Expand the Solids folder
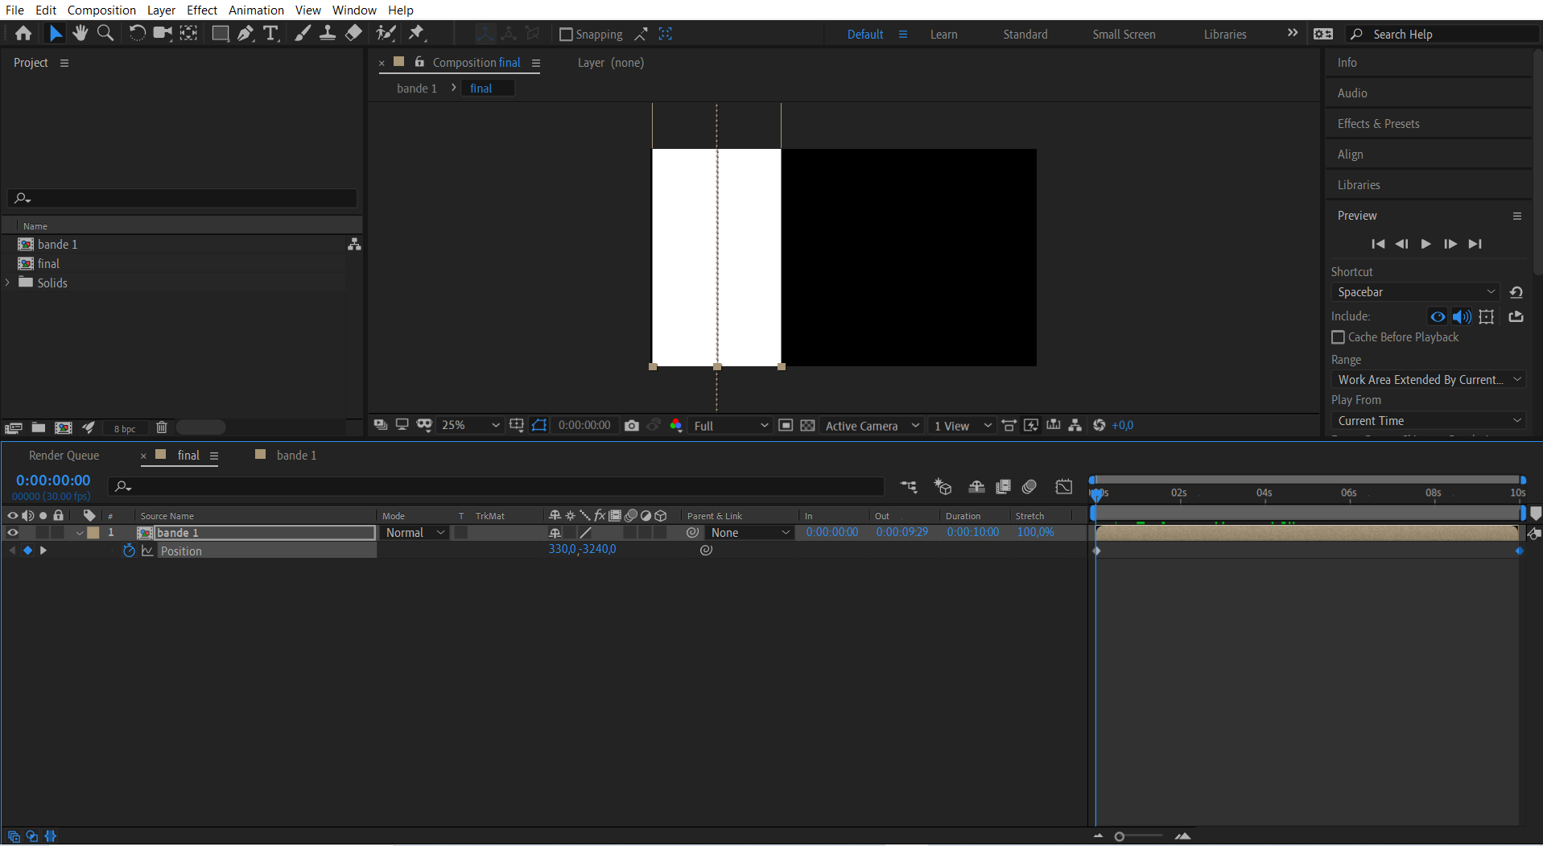Screen dimensions: 1543x846 tap(7, 283)
